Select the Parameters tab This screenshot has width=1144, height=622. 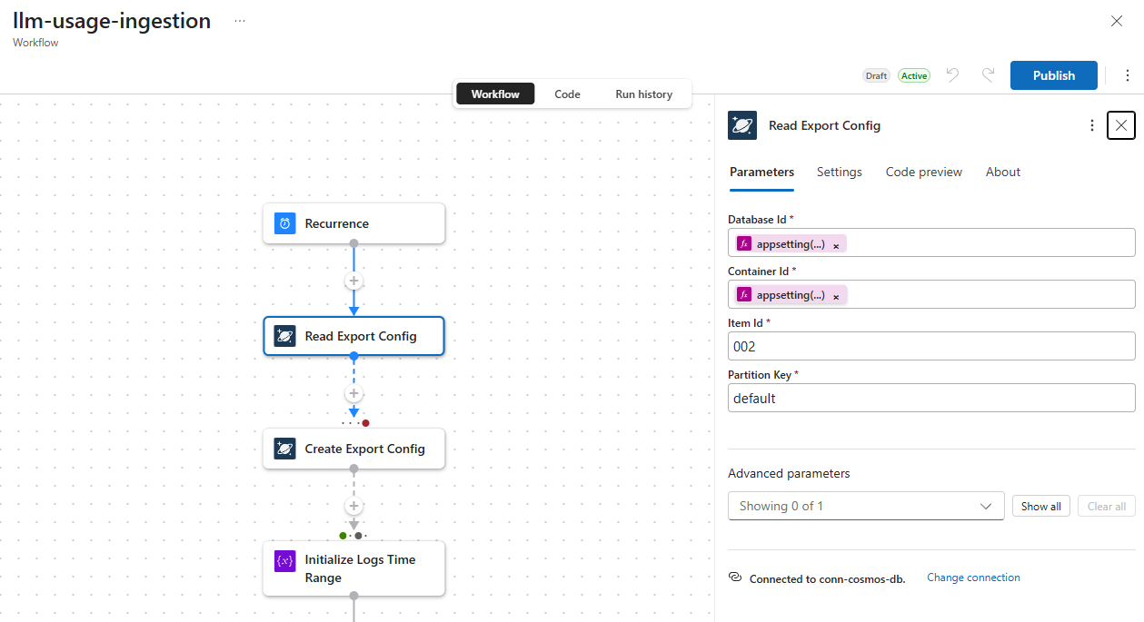pos(761,172)
